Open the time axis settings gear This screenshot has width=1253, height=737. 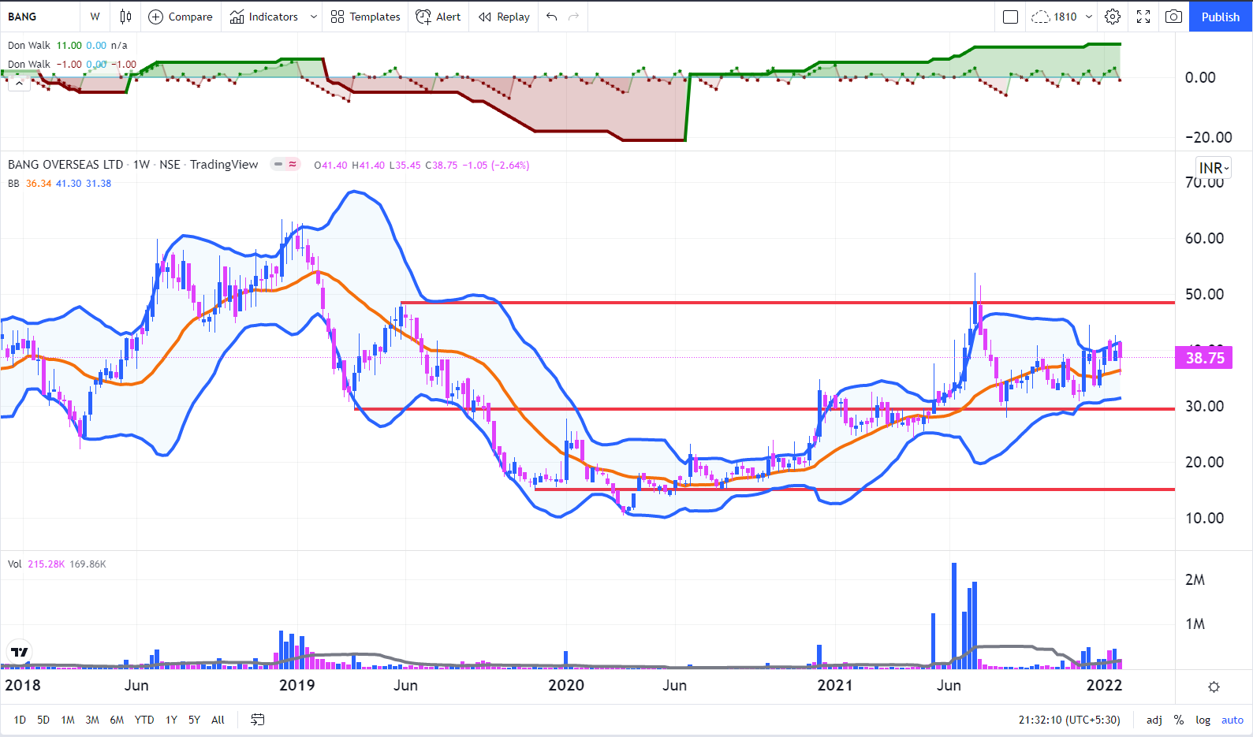(1214, 687)
